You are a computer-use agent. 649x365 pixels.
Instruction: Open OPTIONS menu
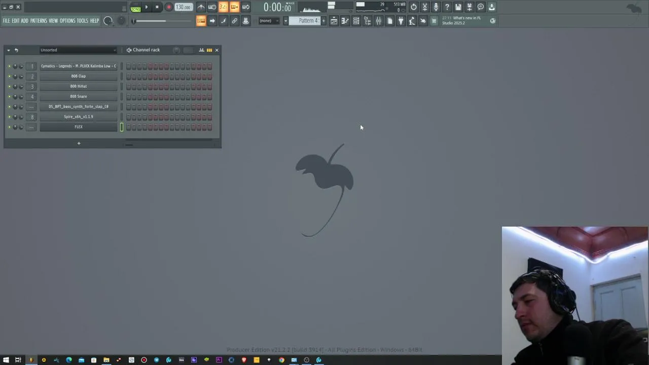coord(67,21)
